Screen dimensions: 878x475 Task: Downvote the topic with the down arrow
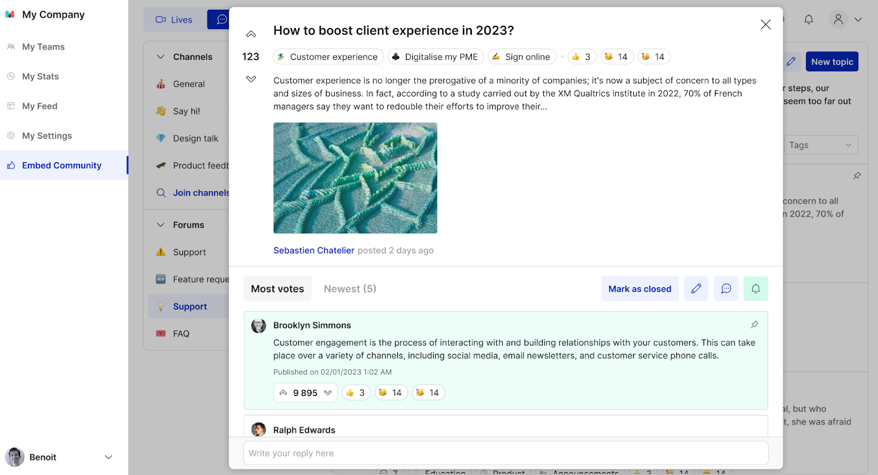(x=251, y=79)
